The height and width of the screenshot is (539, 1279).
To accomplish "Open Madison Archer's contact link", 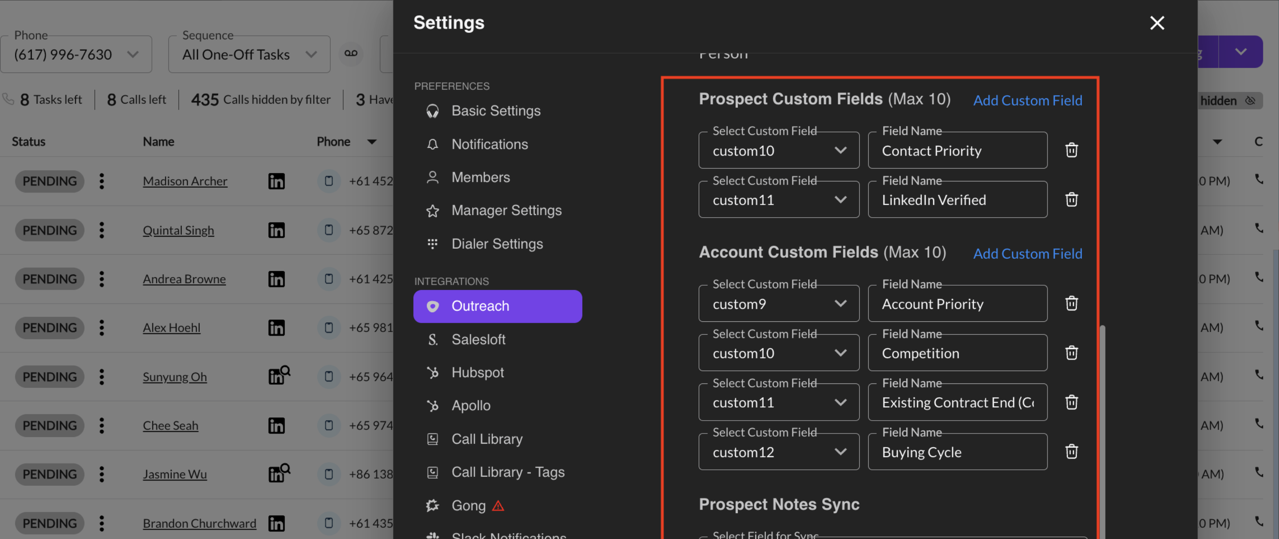I will point(185,181).
